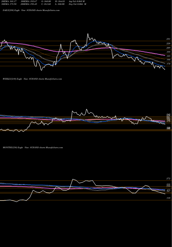
Task: Click the 170 price label on daily chart
Action: click(x=168, y=64)
